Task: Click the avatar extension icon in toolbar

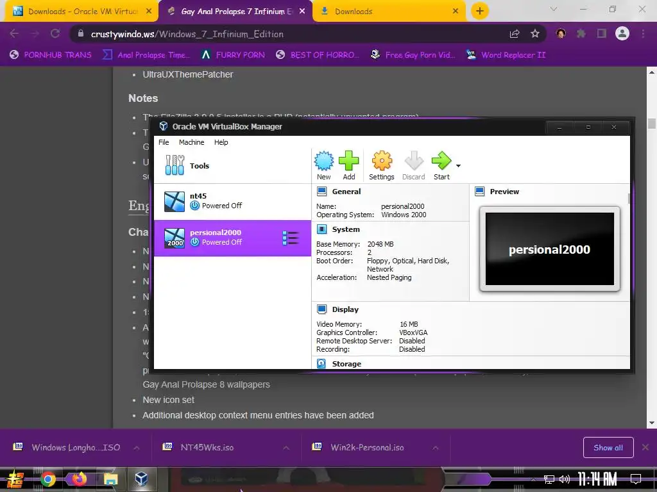Action: click(561, 34)
